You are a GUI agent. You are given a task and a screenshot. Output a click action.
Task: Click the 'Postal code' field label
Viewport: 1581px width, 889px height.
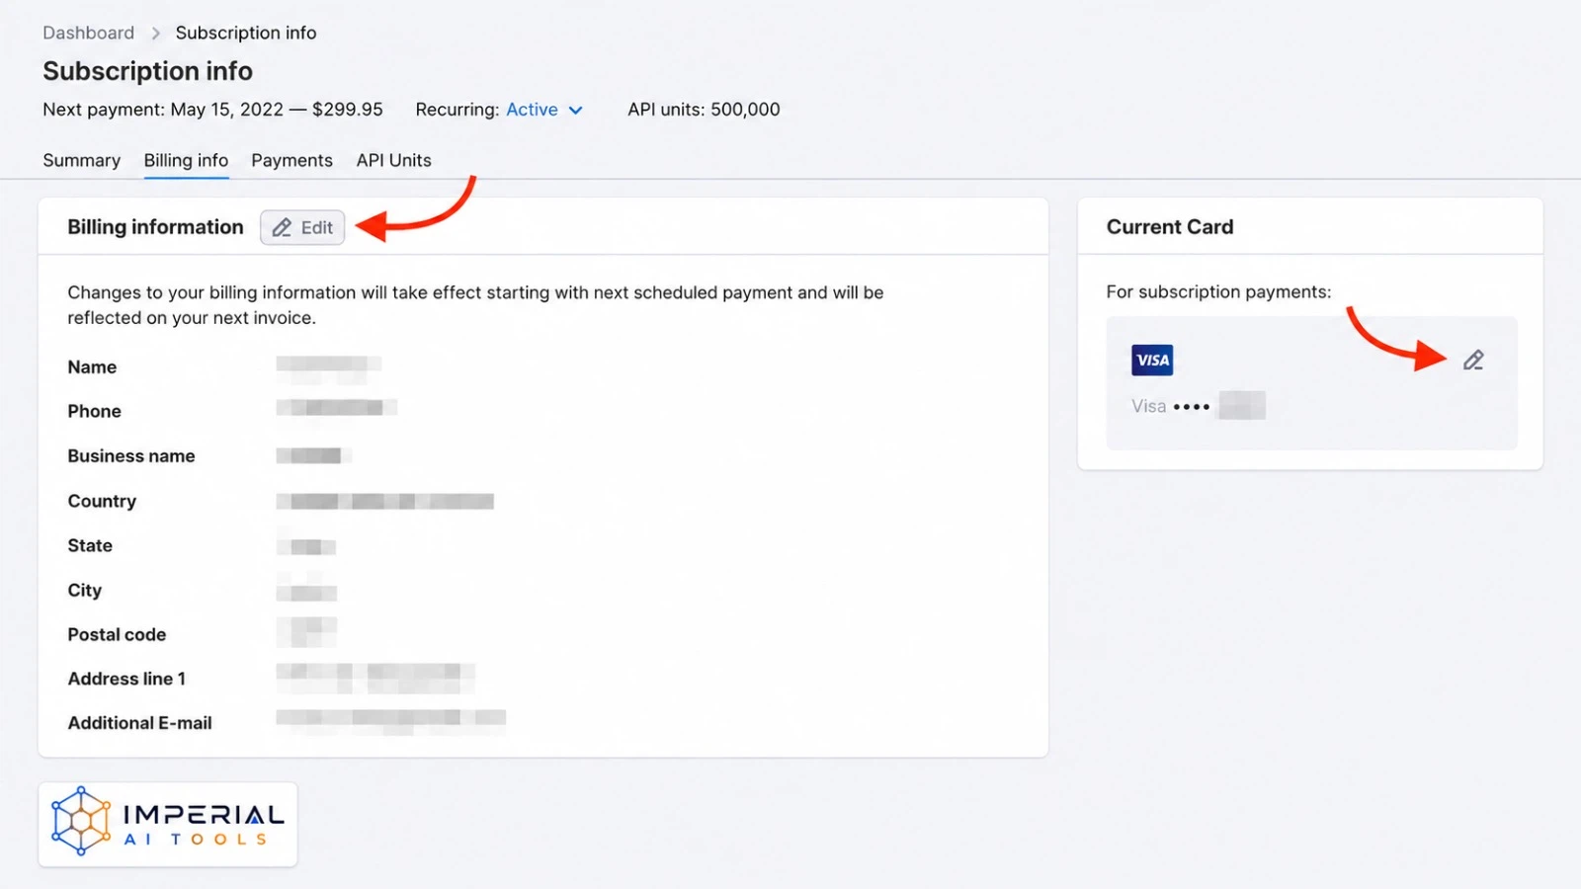pos(117,635)
